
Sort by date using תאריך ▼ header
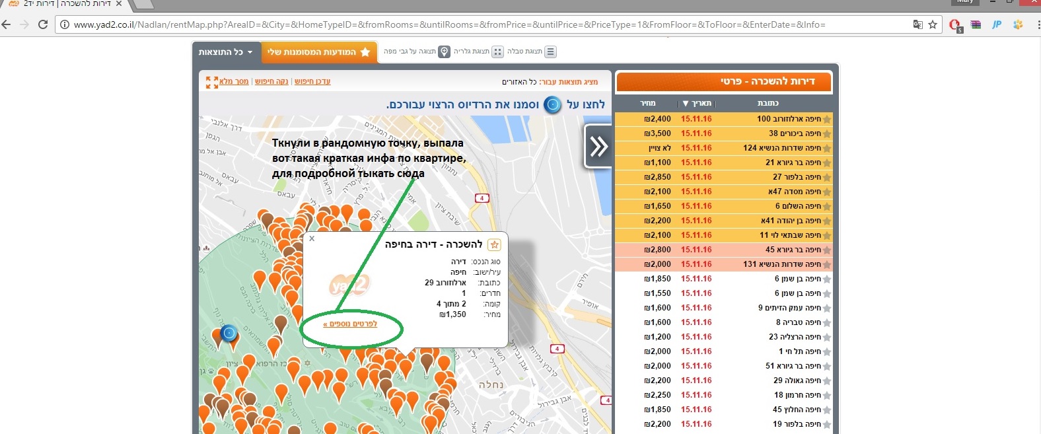(697, 103)
